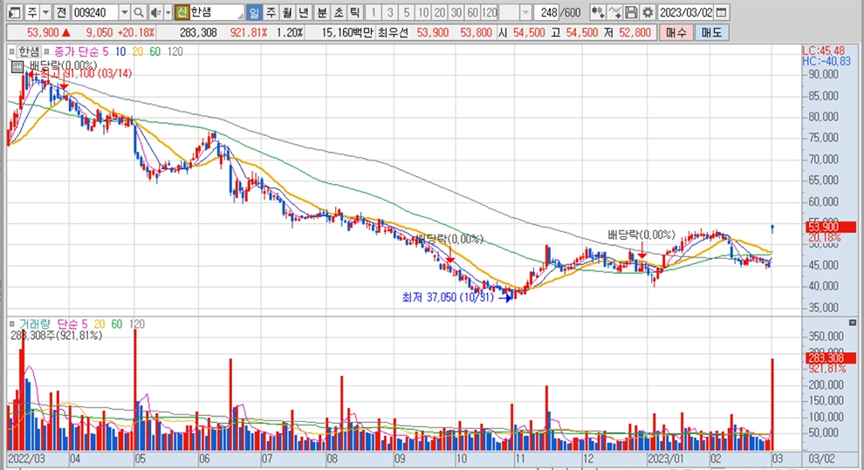The image size is (864, 470).
Task: Switch to weekly 주 chart period
Action: click(270, 12)
